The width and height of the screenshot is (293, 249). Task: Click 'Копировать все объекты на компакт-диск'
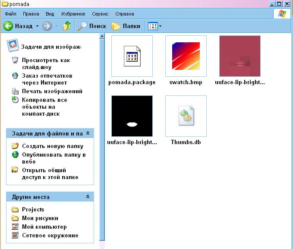point(44,107)
